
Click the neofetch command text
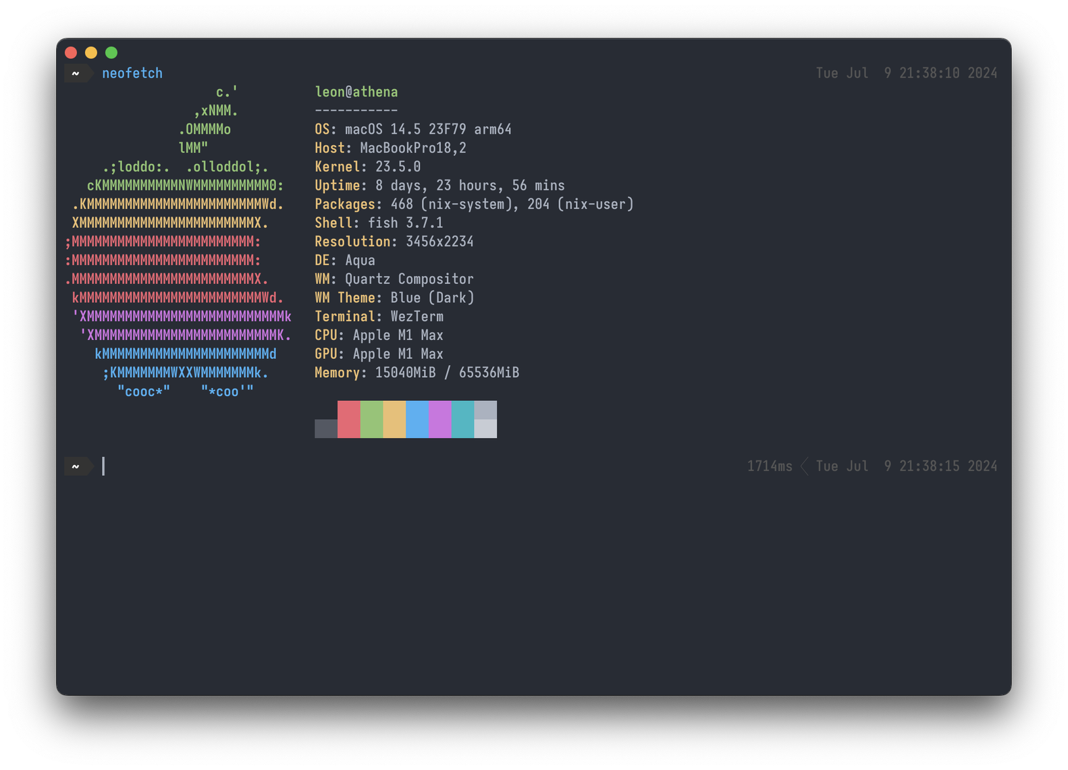(132, 73)
